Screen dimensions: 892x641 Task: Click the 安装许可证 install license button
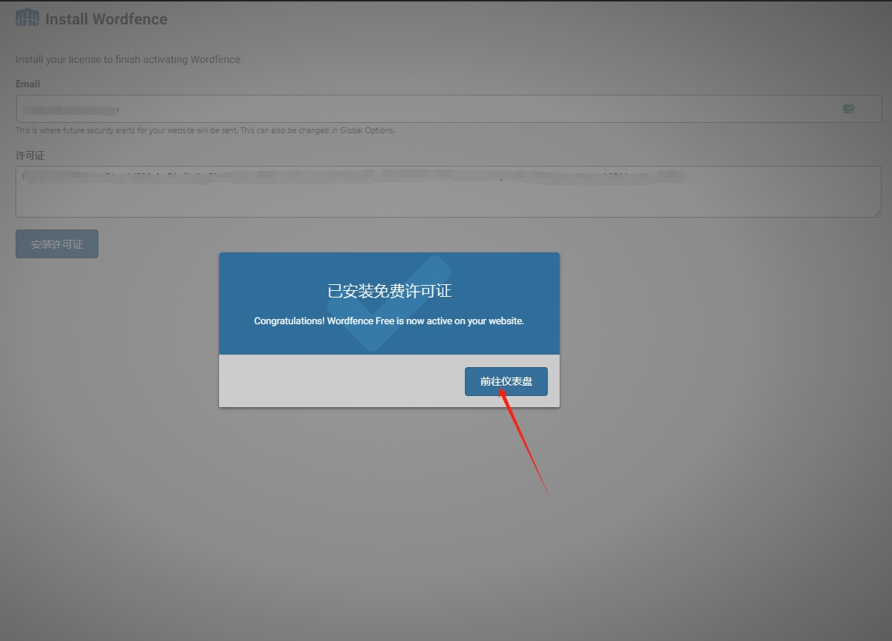click(x=57, y=244)
